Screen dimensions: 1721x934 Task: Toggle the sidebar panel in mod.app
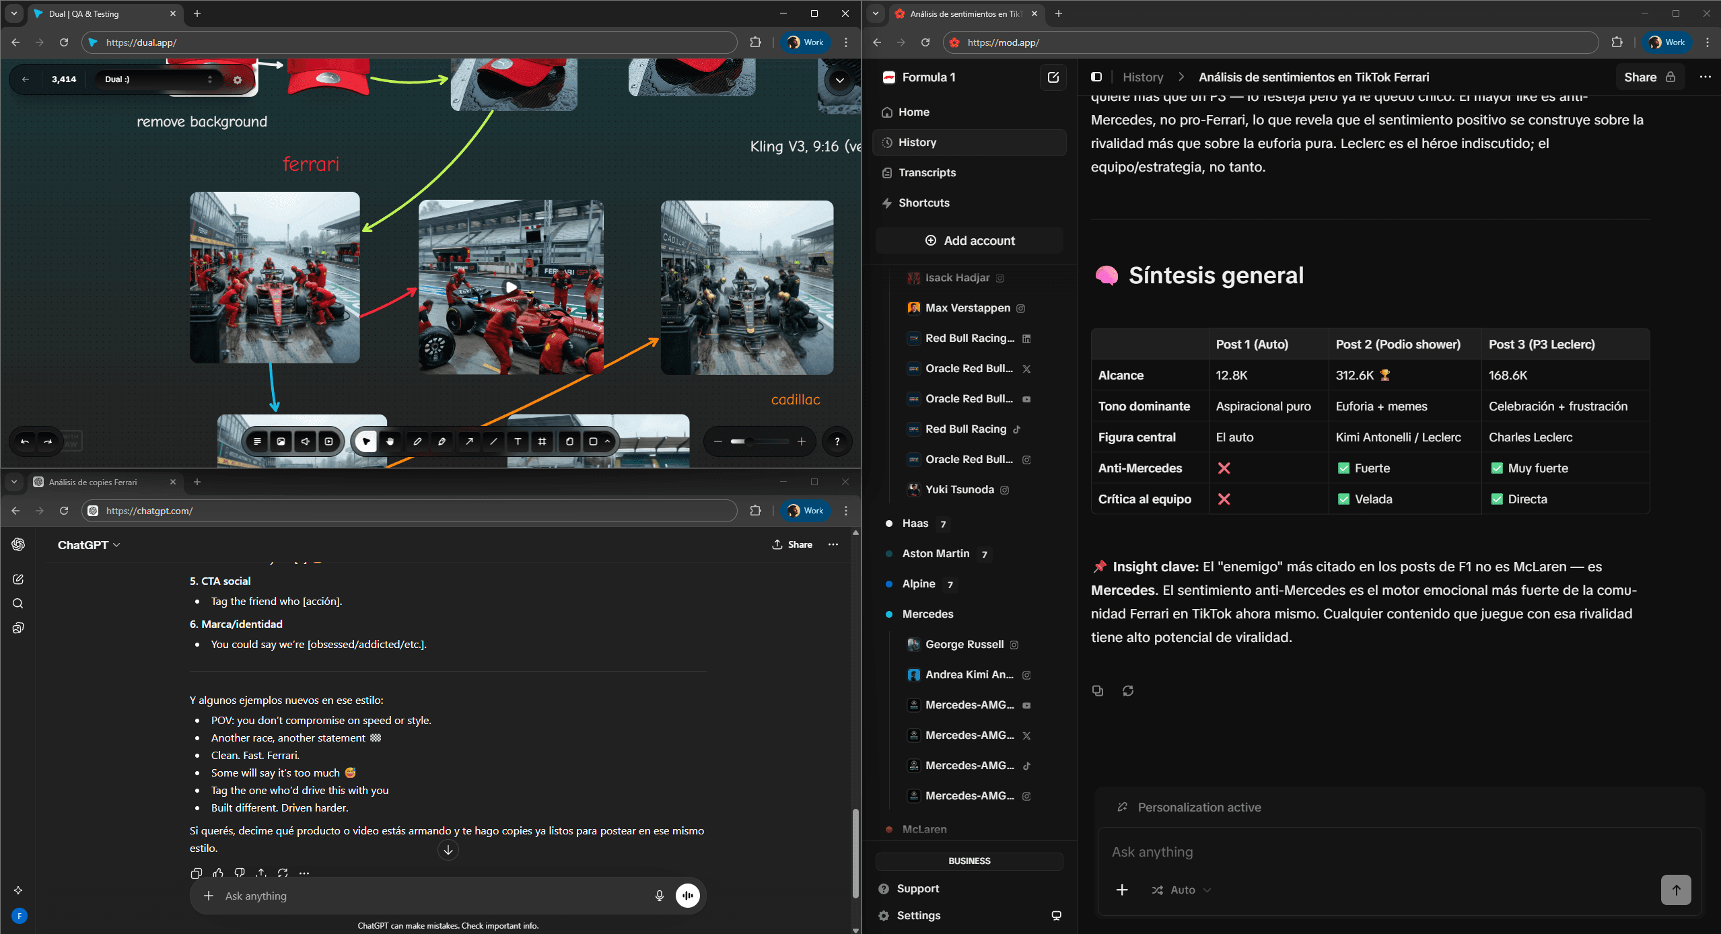click(1096, 77)
